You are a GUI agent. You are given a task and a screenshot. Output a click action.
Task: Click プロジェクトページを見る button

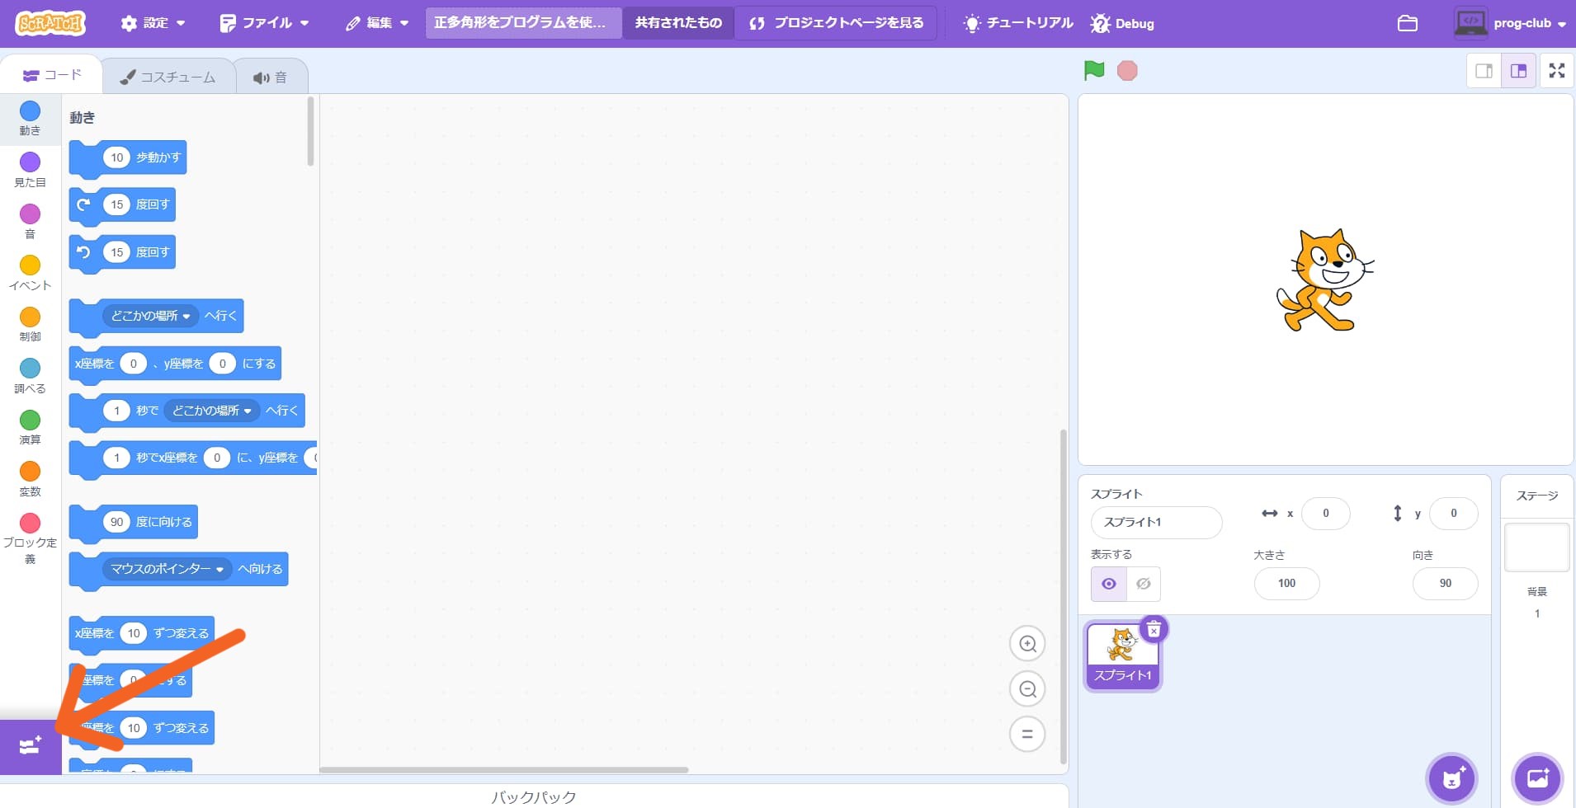836,23
